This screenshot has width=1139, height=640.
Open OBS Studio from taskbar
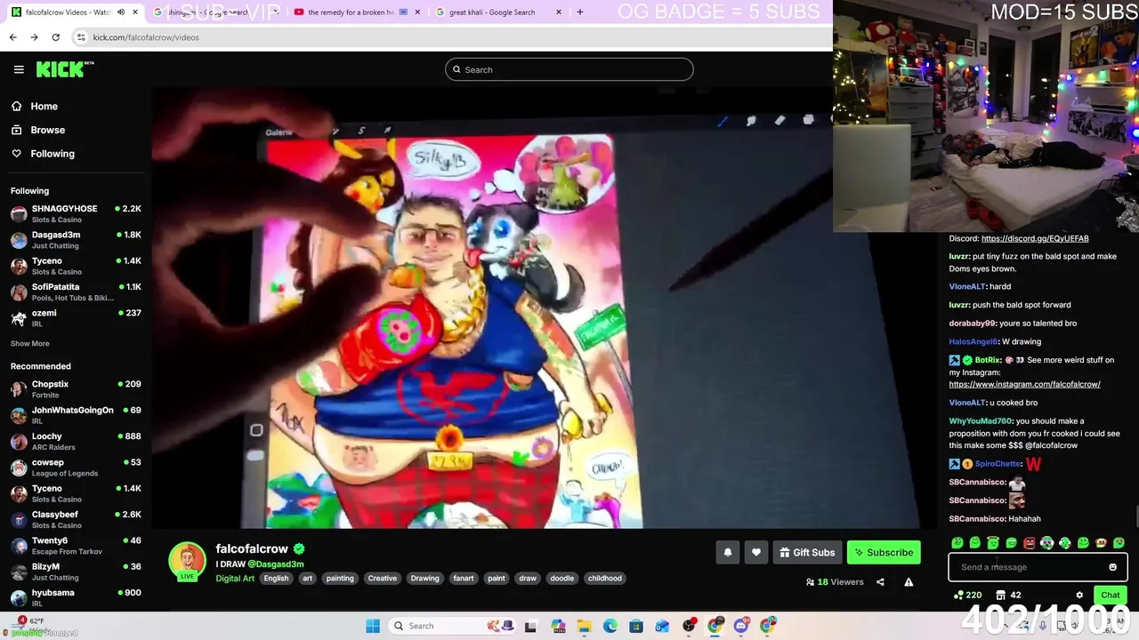pos(689,626)
